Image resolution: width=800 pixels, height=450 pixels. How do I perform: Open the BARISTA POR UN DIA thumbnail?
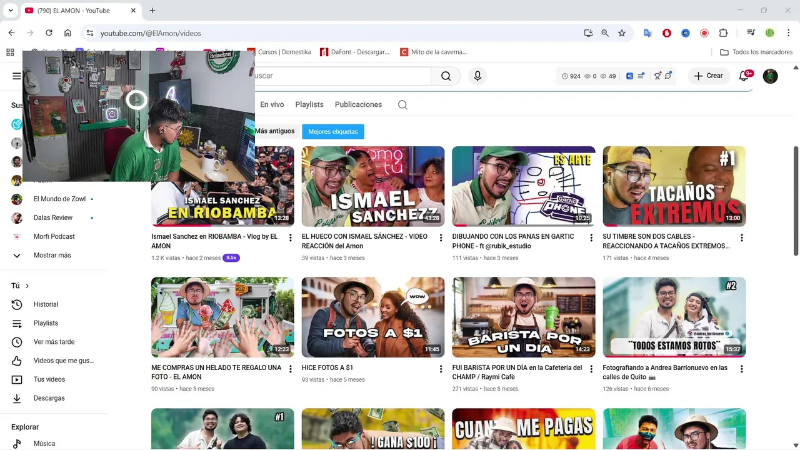click(x=524, y=317)
